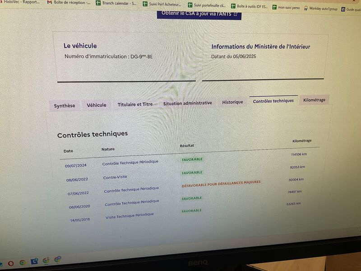Open the Situation administrative tab
Viewport: 361px width, 271px height.
187,103
